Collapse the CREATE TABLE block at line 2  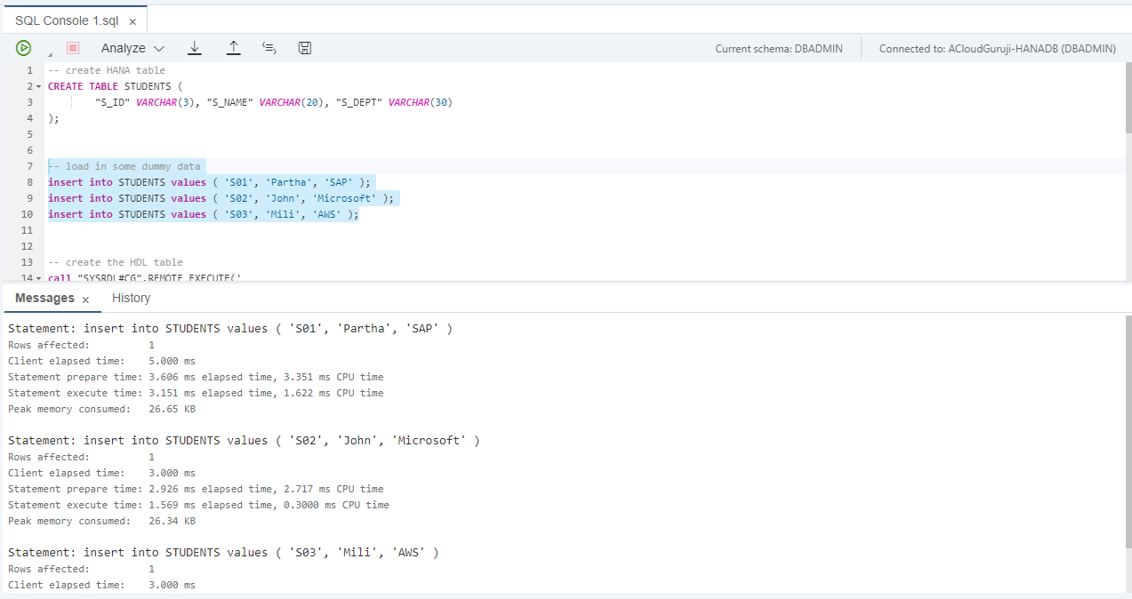(x=38, y=87)
